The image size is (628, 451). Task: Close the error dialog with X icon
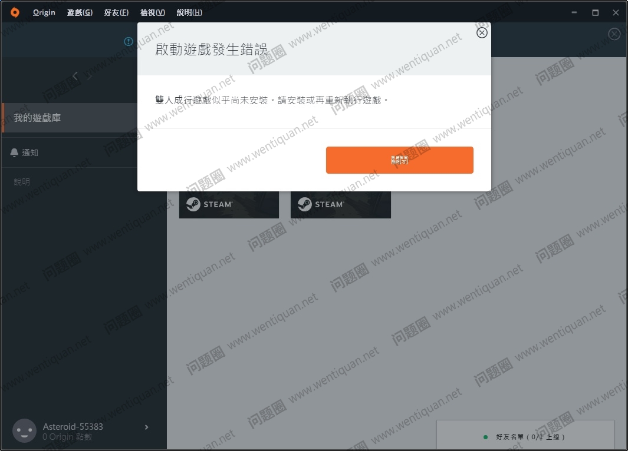point(482,33)
